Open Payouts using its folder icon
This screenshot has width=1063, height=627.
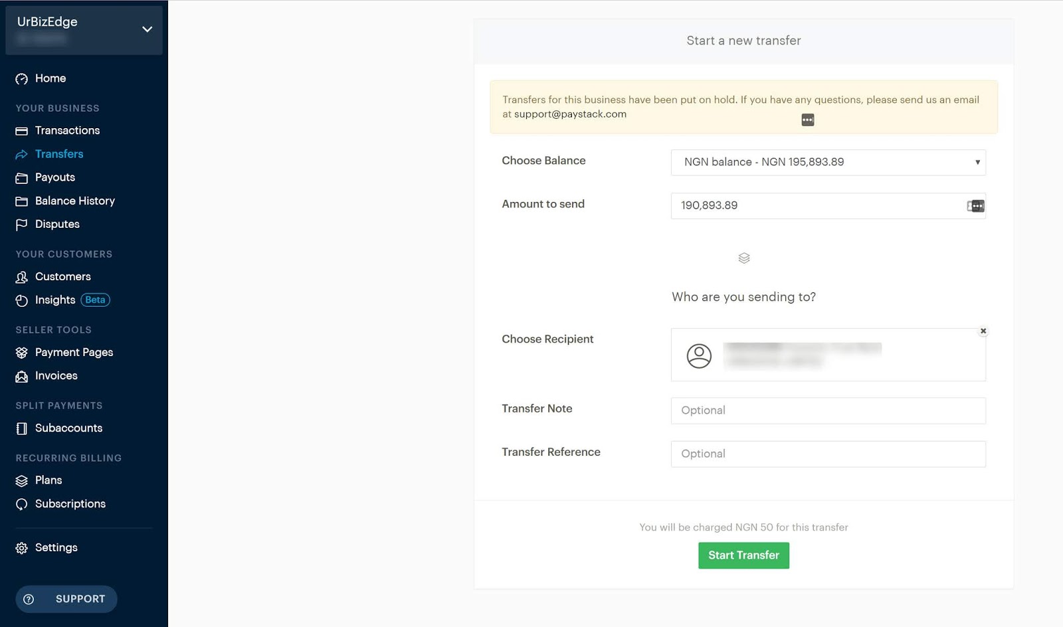point(21,177)
